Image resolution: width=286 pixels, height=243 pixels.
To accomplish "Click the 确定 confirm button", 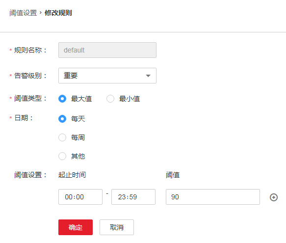I will click(76, 227).
